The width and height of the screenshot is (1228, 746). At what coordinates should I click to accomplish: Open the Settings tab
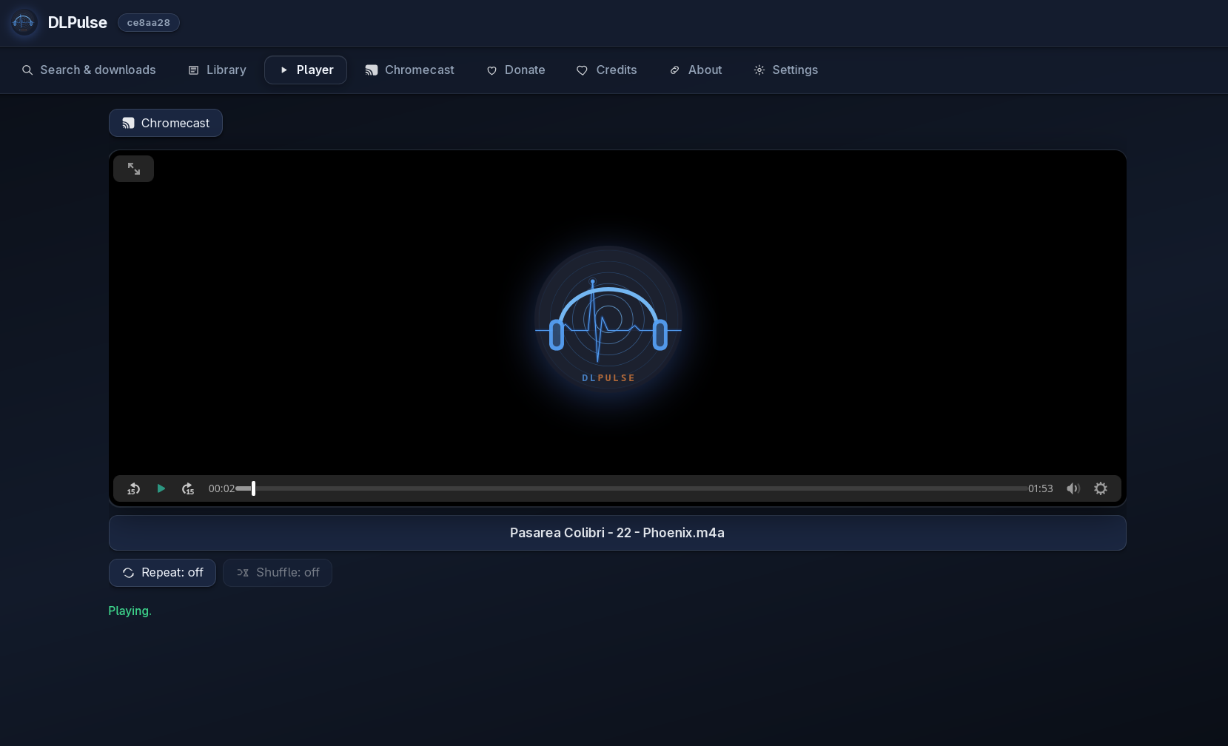click(x=785, y=70)
